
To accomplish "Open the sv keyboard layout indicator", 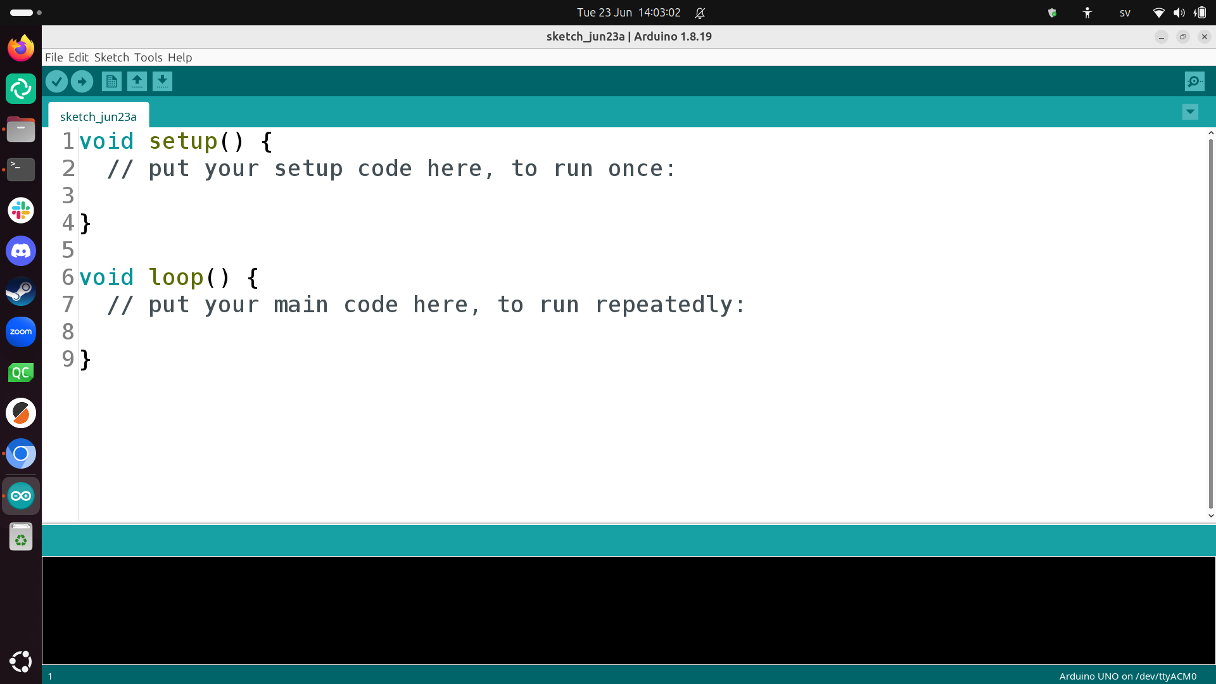I will pyautogui.click(x=1125, y=13).
